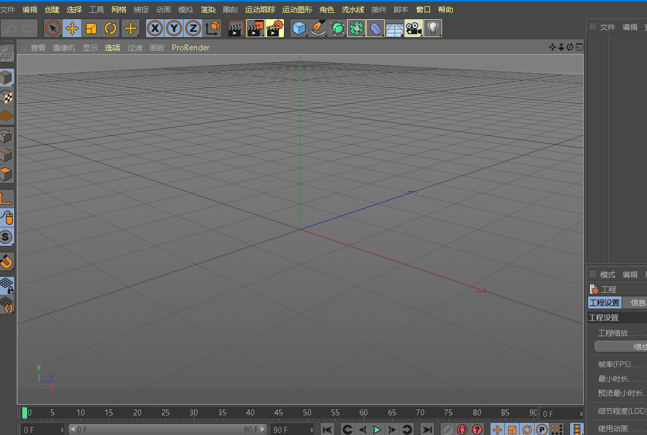The height and width of the screenshot is (435, 647).
Task: Click the Make Editable icon
Action: (7, 54)
